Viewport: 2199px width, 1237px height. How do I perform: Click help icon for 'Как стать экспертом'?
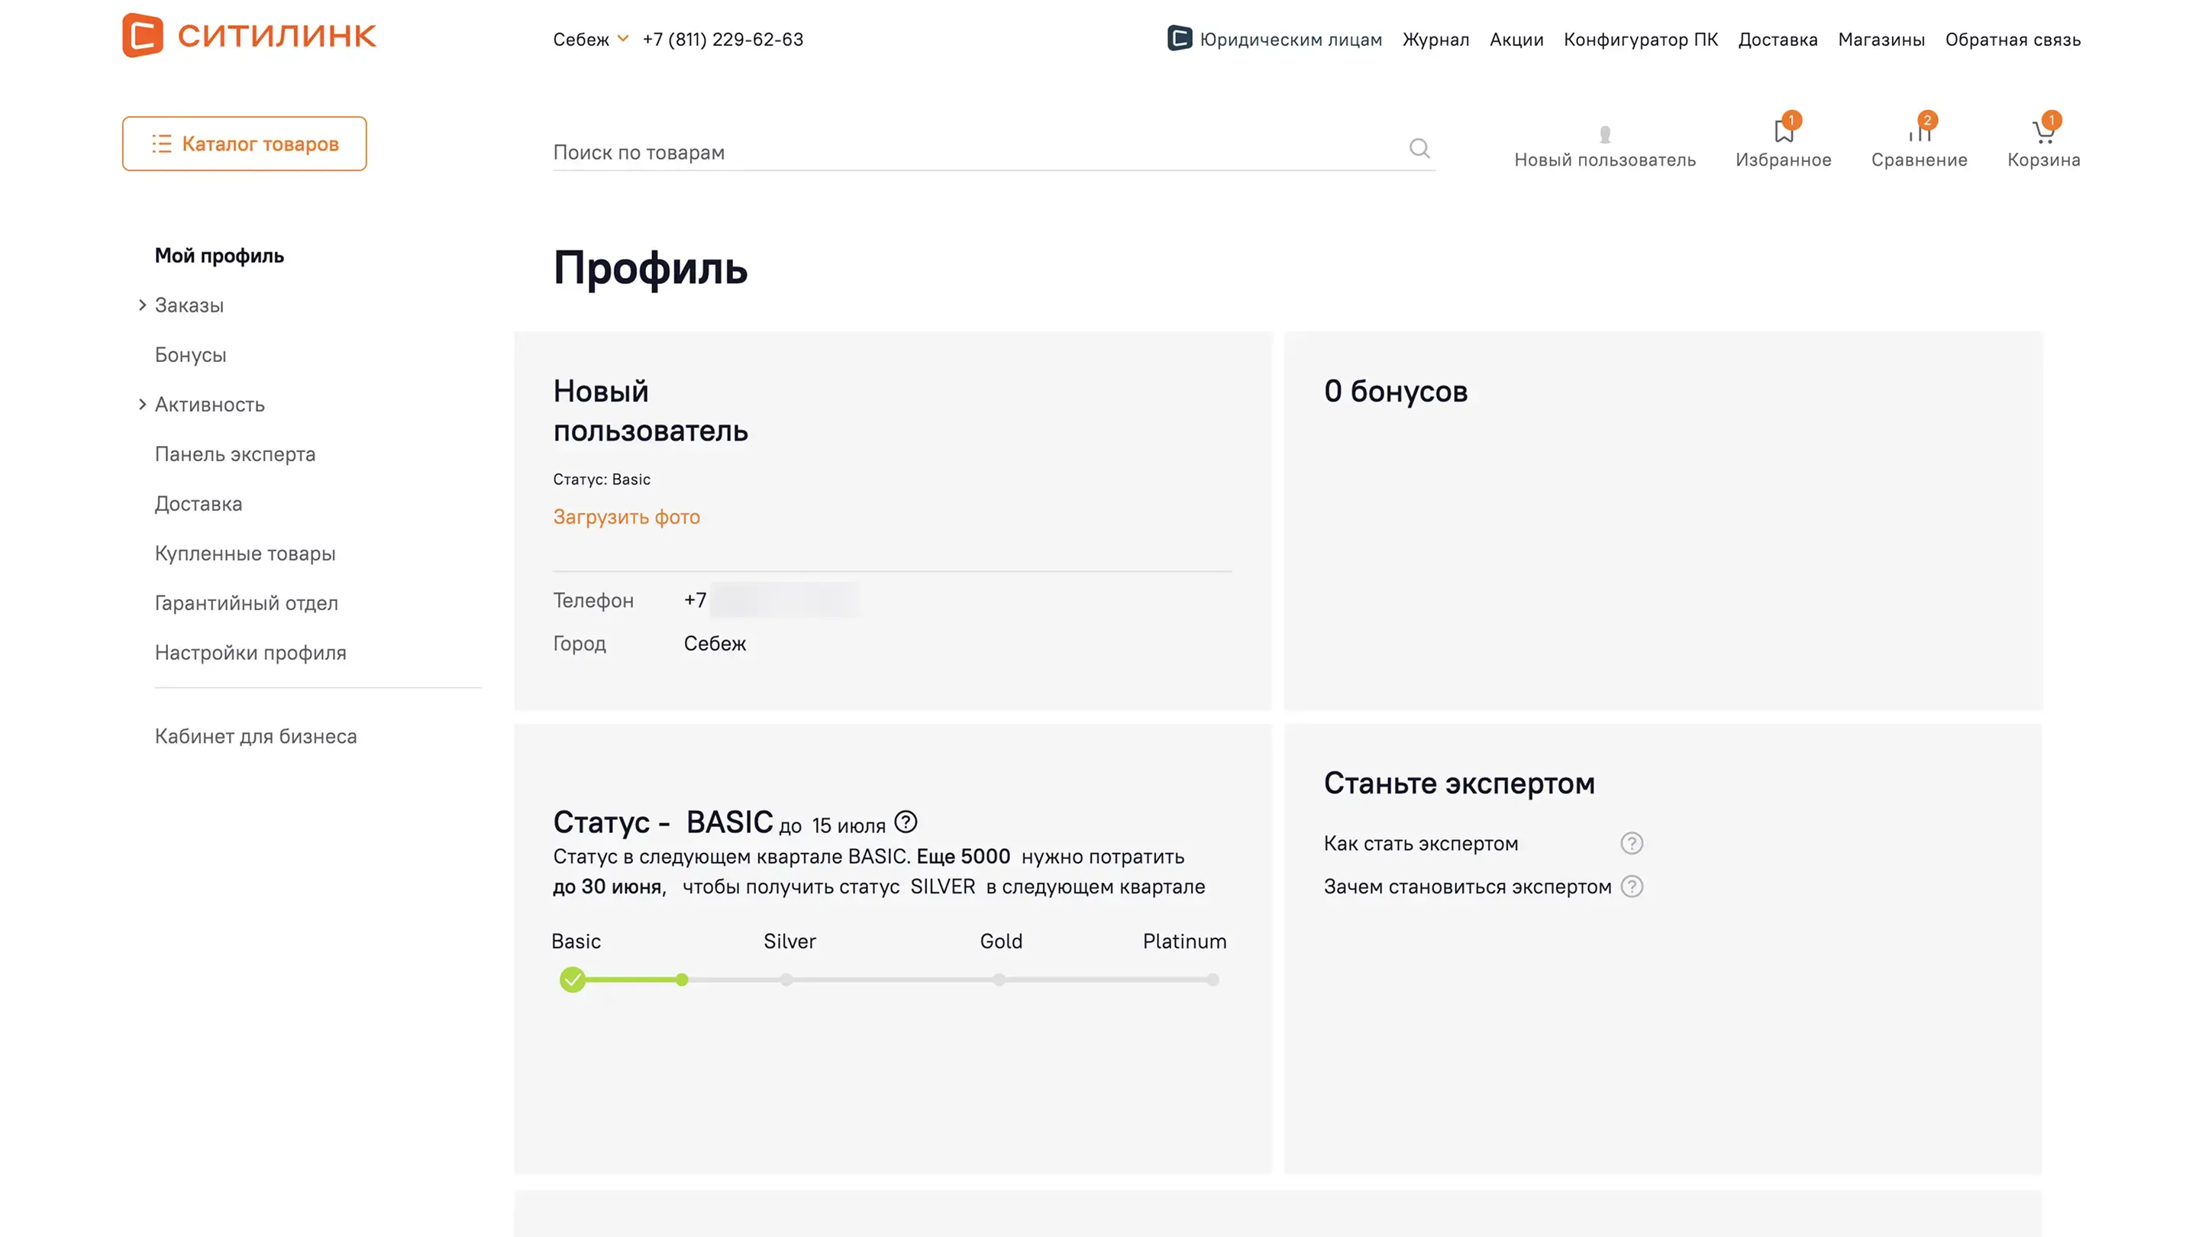(1632, 844)
